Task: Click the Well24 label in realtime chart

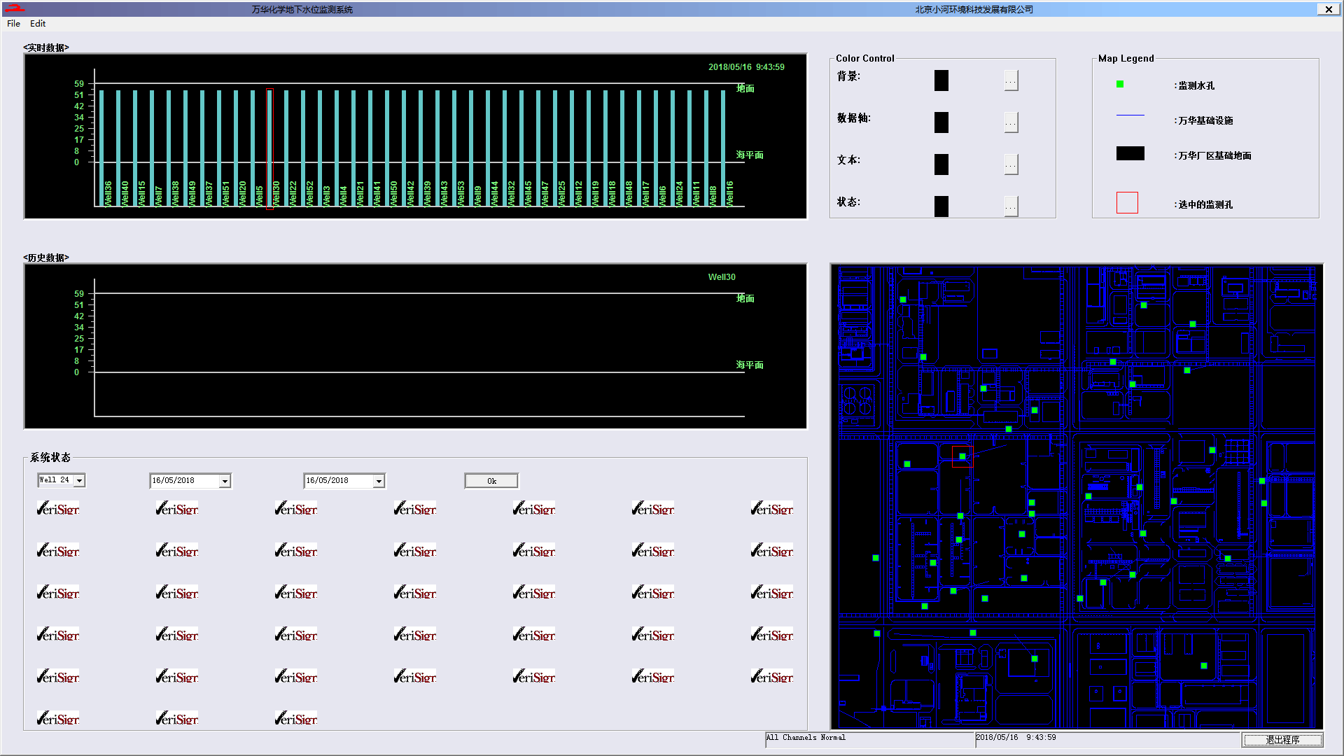Action: point(680,193)
